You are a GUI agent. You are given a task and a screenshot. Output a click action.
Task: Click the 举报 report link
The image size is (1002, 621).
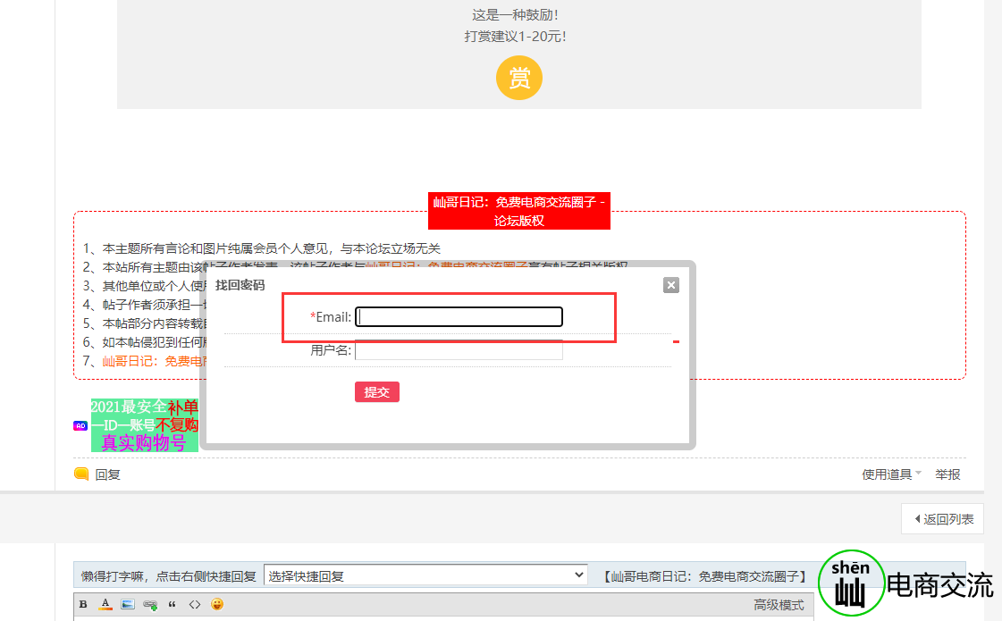tap(947, 474)
